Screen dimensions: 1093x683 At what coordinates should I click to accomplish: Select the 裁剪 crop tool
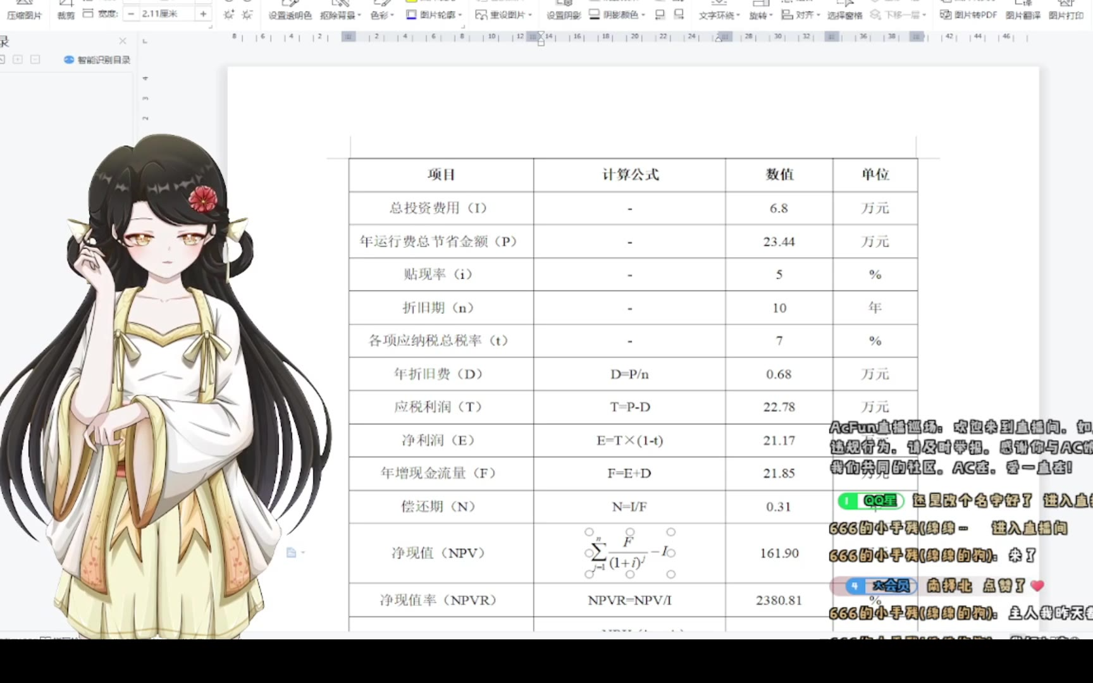(66, 10)
